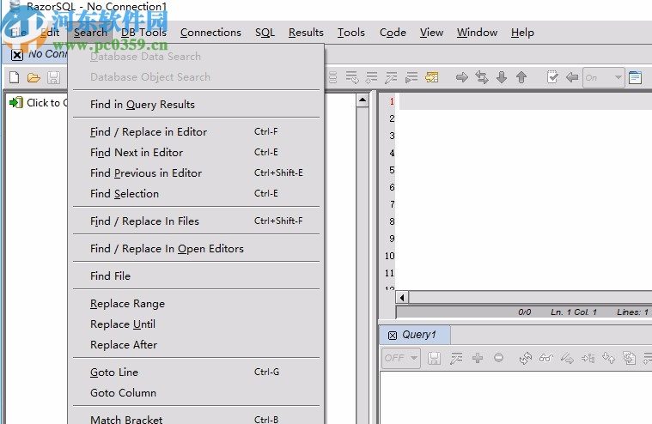Choose Replace Range menu entry
Viewport: 652px width, 424px height.
point(196,304)
